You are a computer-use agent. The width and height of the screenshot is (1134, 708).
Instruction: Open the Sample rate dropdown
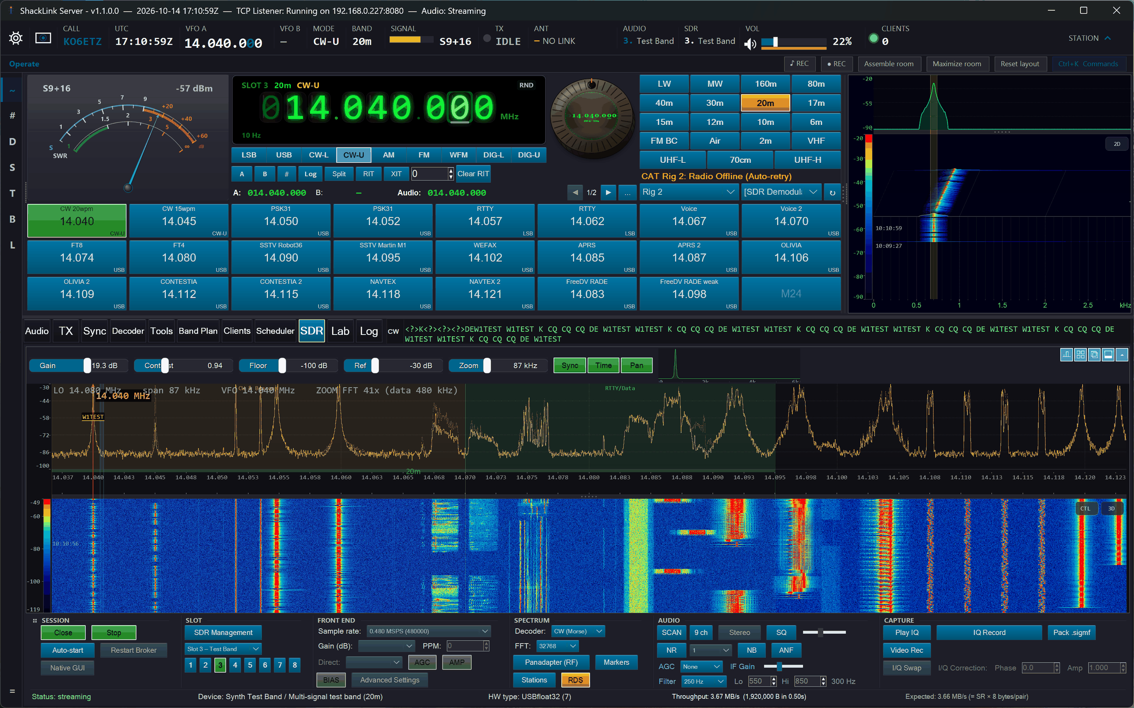point(428,631)
